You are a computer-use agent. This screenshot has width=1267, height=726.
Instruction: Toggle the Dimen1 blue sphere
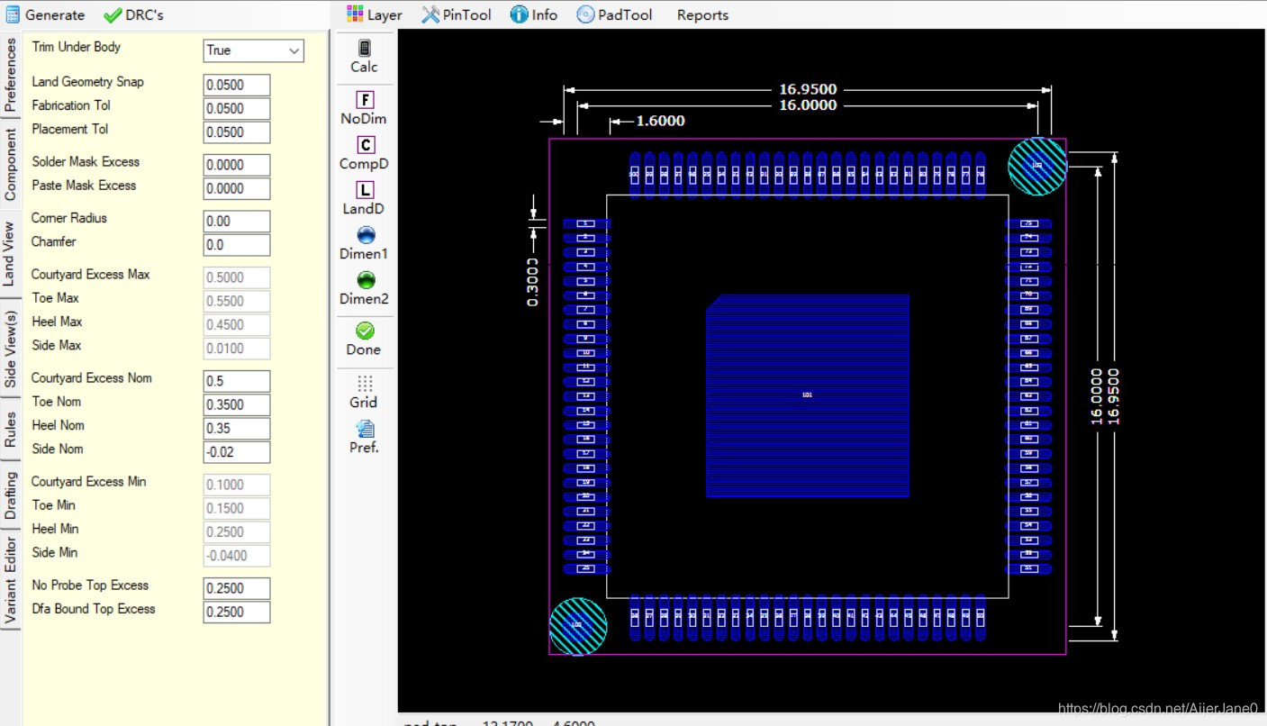pos(365,236)
